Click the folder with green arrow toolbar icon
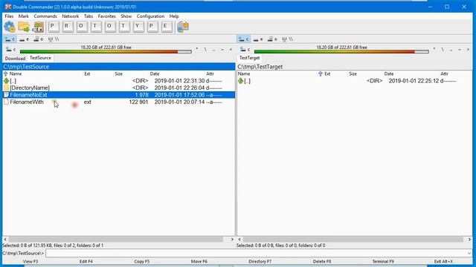The height and width of the screenshot is (267, 476). [24, 27]
